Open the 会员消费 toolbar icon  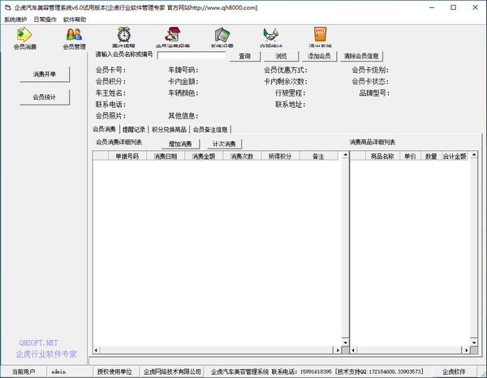25,38
